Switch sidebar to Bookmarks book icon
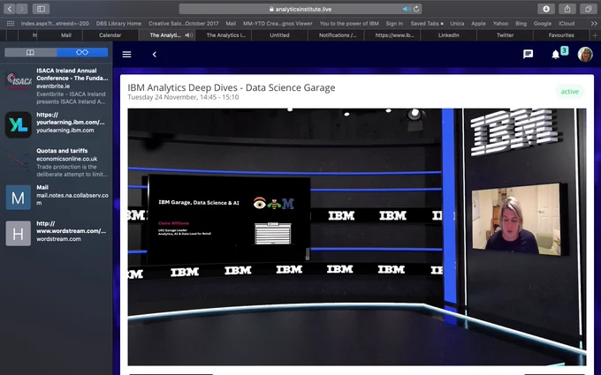The image size is (601, 375). [30, 52]
